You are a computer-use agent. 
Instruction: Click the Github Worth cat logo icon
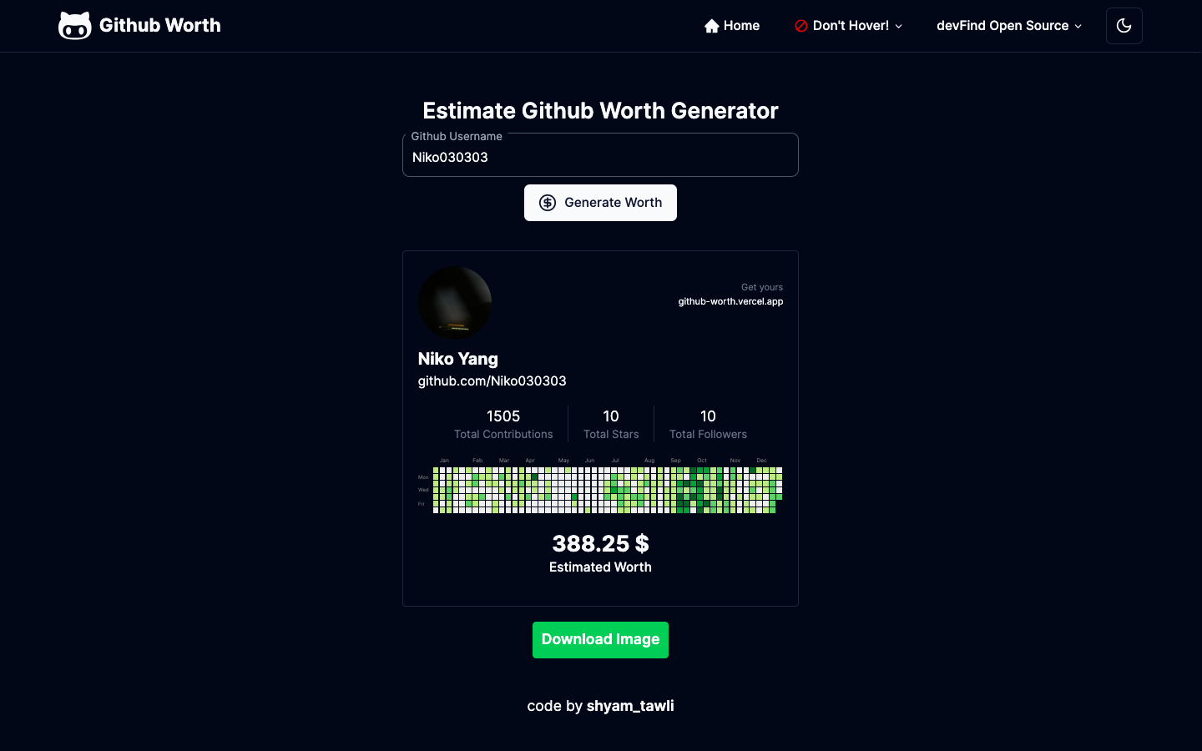click(x=75, y=26)
